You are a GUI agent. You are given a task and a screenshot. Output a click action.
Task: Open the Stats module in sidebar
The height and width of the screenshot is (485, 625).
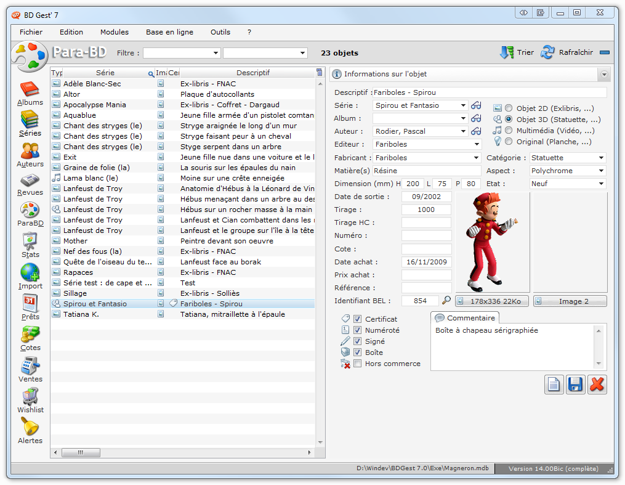coord(30,245)
